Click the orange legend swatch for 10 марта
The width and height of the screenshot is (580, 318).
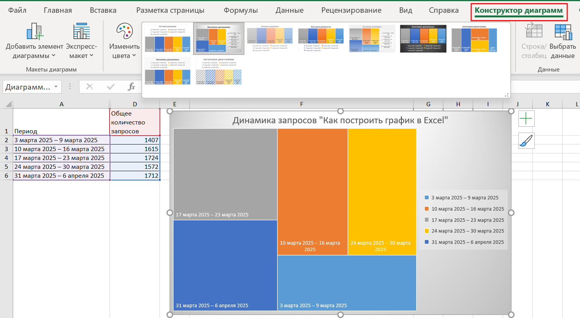tap(427, 209)
